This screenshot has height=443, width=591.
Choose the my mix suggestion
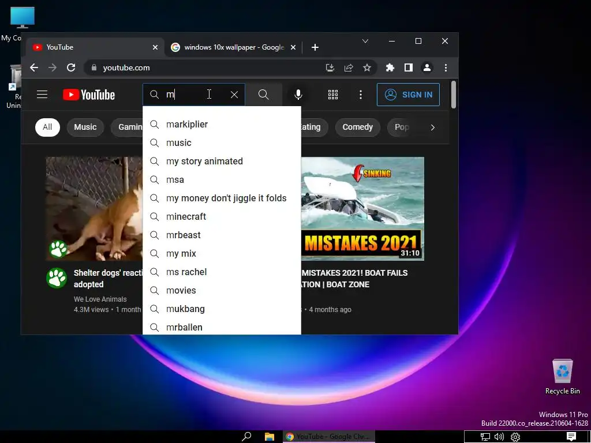point(222,254)
